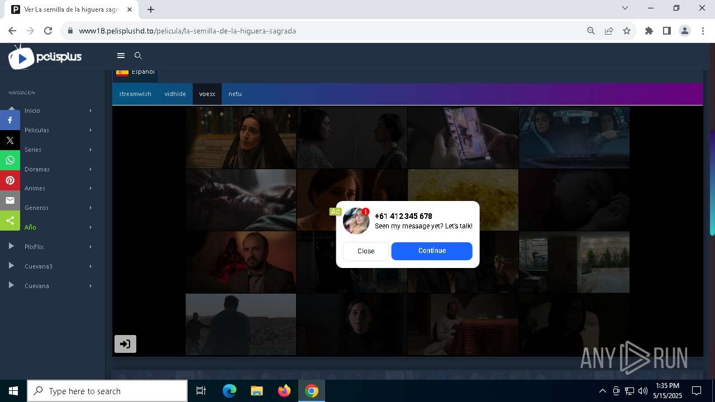The height and width of the screenshot is (402, 715).
Task: Open tab search dropdown arrow
Action: [625, 8]
